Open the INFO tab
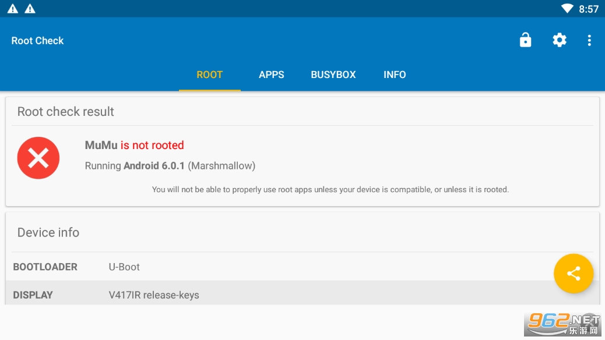 (395, 75)
